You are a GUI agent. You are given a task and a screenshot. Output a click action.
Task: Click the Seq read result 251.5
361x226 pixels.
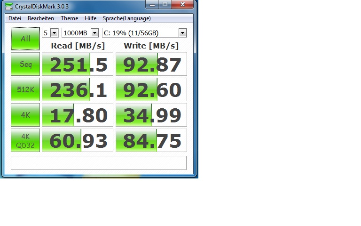coord(78,64)
